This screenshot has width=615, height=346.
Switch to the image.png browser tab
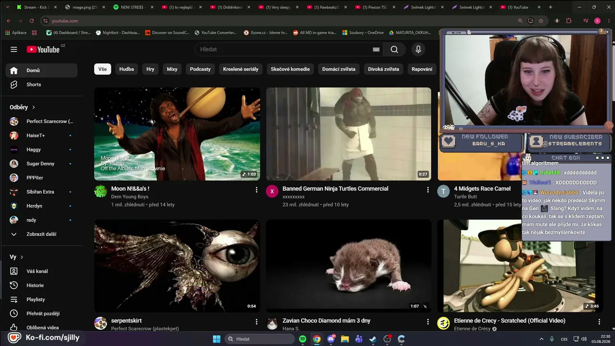tap(85, 7)
